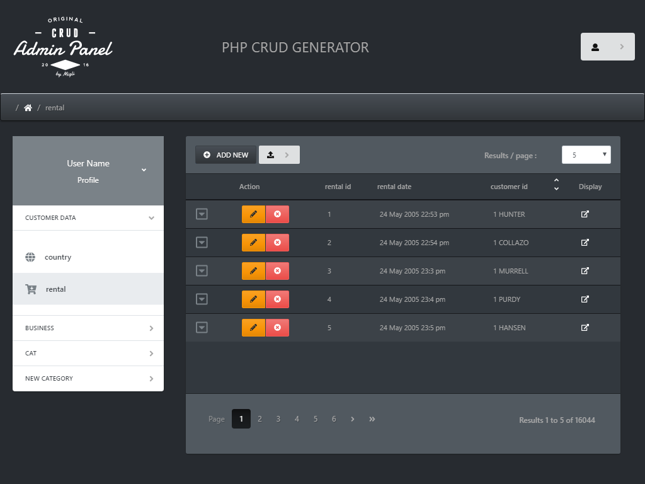Screen dimensions: 645x484
Task: Expand the row detail arrow for rental id 4
Action: click(x=202, y=299)
